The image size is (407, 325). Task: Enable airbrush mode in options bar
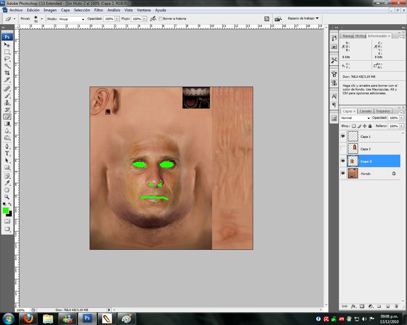153,19
